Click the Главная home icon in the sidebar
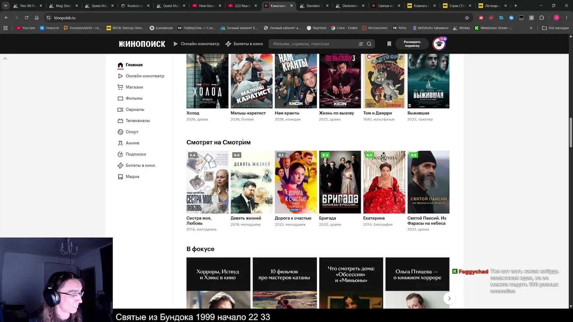Image resolution: width=573 pixels, height=322 pixels. coord(120,65)
